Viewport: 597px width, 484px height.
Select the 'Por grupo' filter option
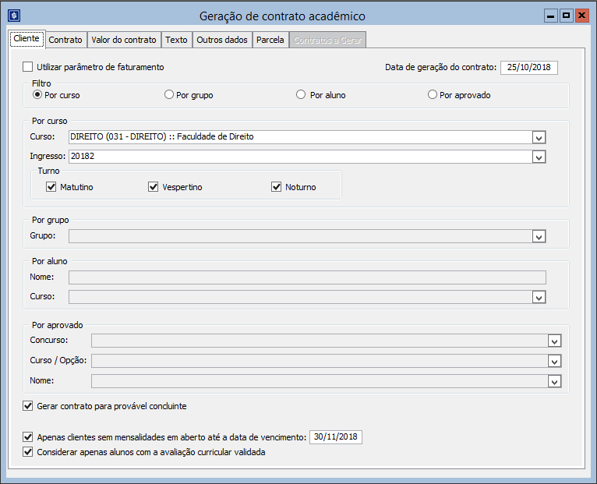point(169,95)
